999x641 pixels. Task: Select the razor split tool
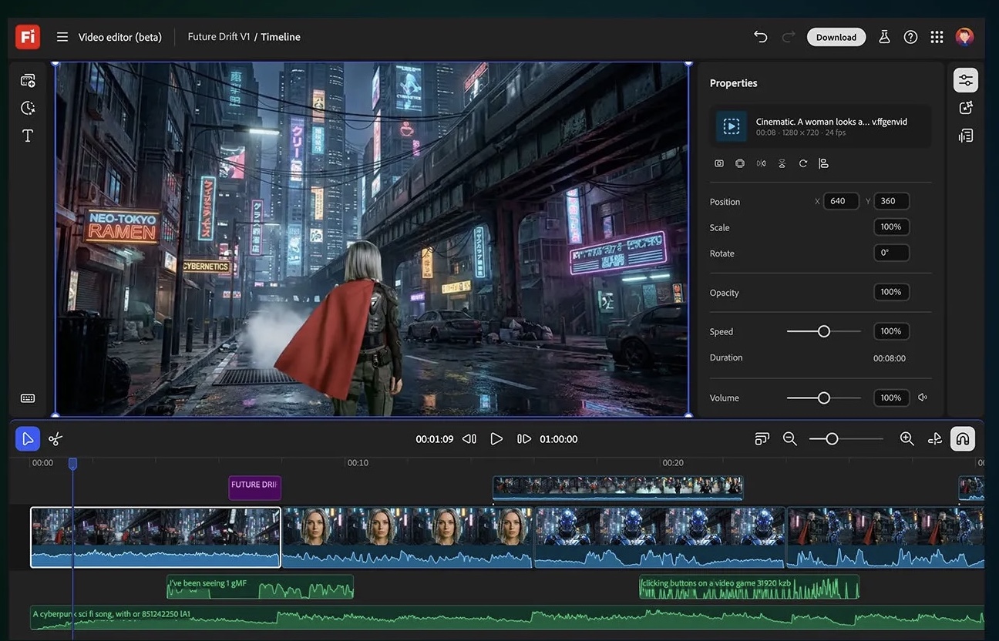55,439
